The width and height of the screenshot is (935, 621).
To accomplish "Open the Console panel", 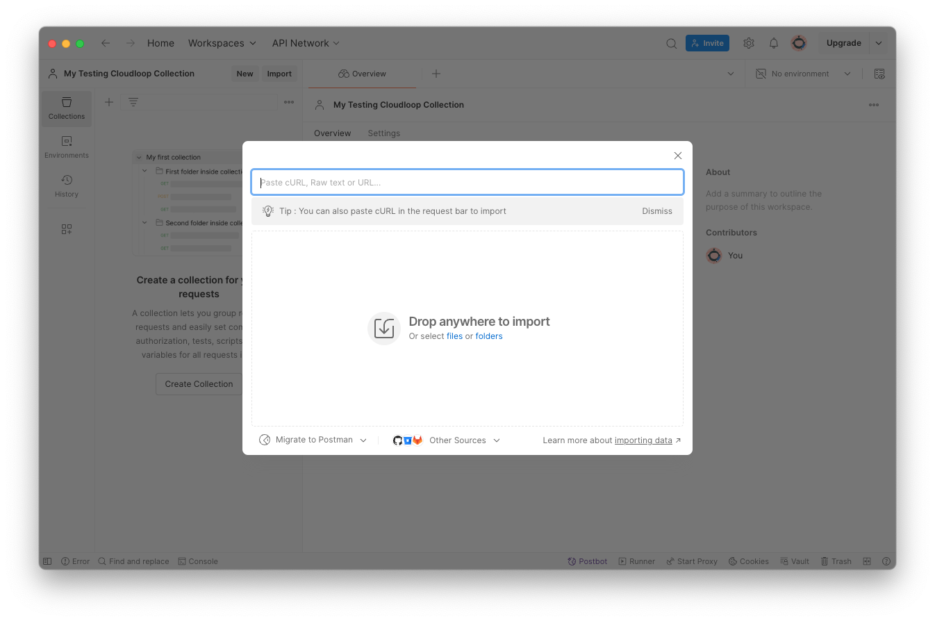I will [x=198, y=561].
